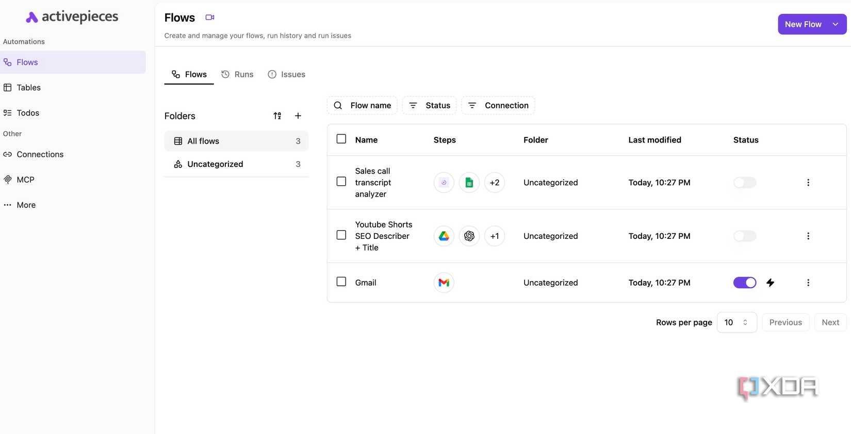The width and height of the screenshot is (851, 434).
Task: Open actions menu for Youtube Shorts flow
Action: pos(808,236)
